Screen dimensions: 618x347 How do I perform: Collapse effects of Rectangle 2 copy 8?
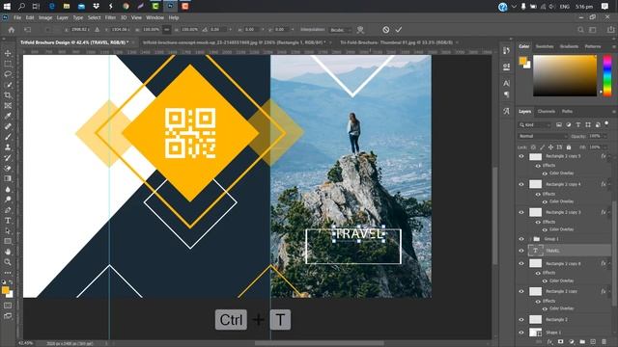tap(609, 263)
